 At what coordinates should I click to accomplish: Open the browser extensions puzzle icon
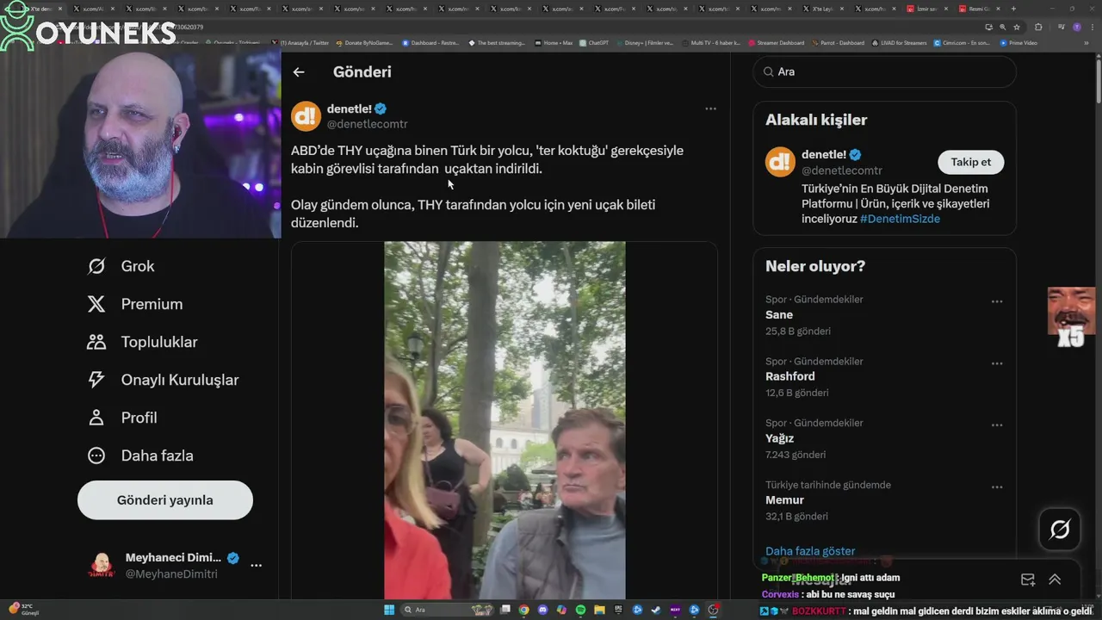tap(1038, 27)
